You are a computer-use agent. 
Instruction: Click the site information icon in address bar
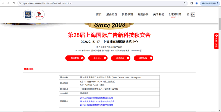[20, 3]
